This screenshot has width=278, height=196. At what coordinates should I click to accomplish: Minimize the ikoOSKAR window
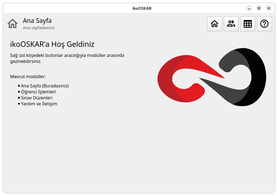pyautogui.click(x=249, y=8)
